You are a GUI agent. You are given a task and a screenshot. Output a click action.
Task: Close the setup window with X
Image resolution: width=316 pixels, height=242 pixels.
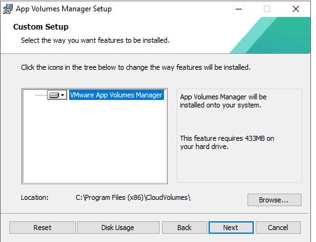(x=296, y=9)
